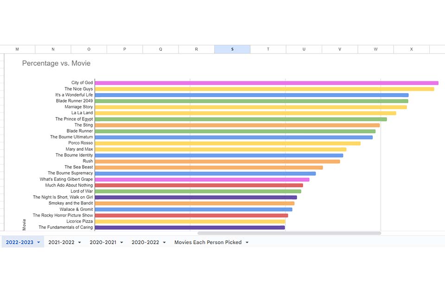This screenshot has height=296, width=445.
Task: Select column T header
Action: [268, 49]
